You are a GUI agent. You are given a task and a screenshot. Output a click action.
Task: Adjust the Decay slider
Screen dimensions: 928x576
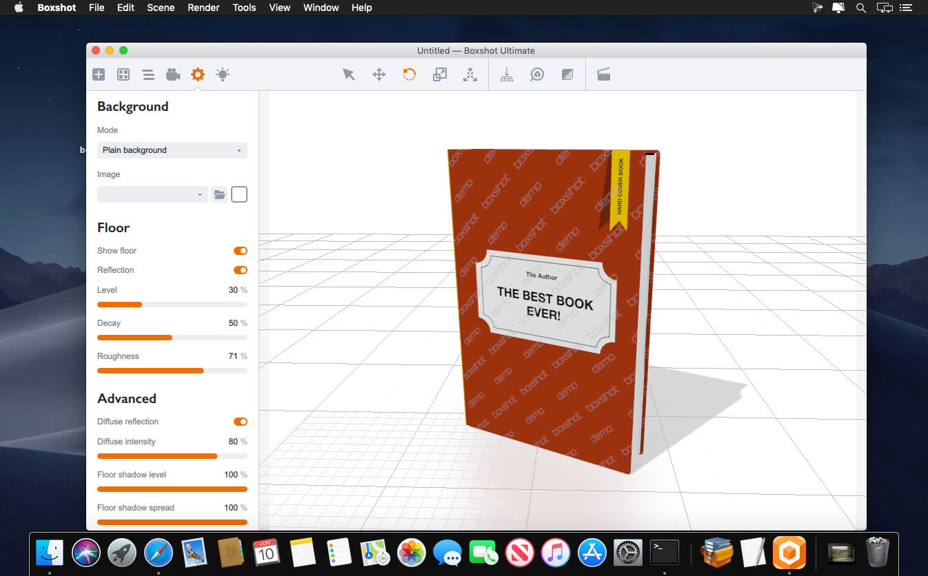pyautogui.click(x=172, y=338)
